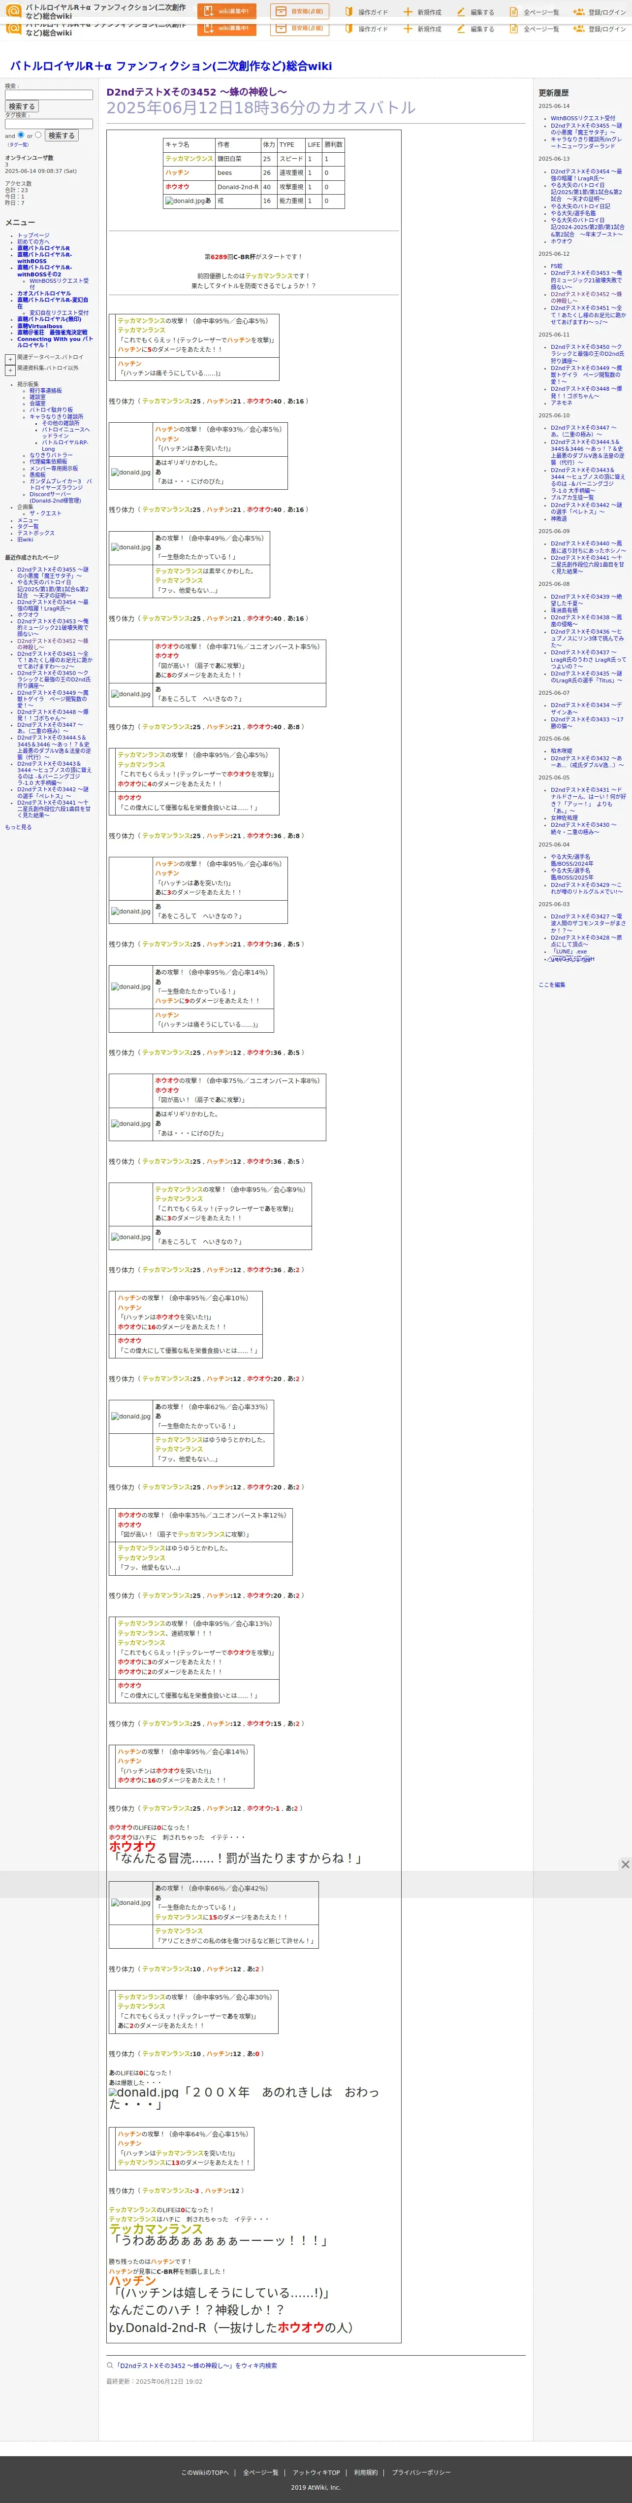Open WithBOSSリクエスト受付 in update history
The height and width of the screenshot is (2503, 632).
coord(582,119)
